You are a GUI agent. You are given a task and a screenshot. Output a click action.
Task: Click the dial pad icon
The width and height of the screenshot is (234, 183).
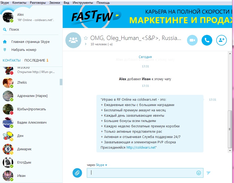tap(5, 50)
